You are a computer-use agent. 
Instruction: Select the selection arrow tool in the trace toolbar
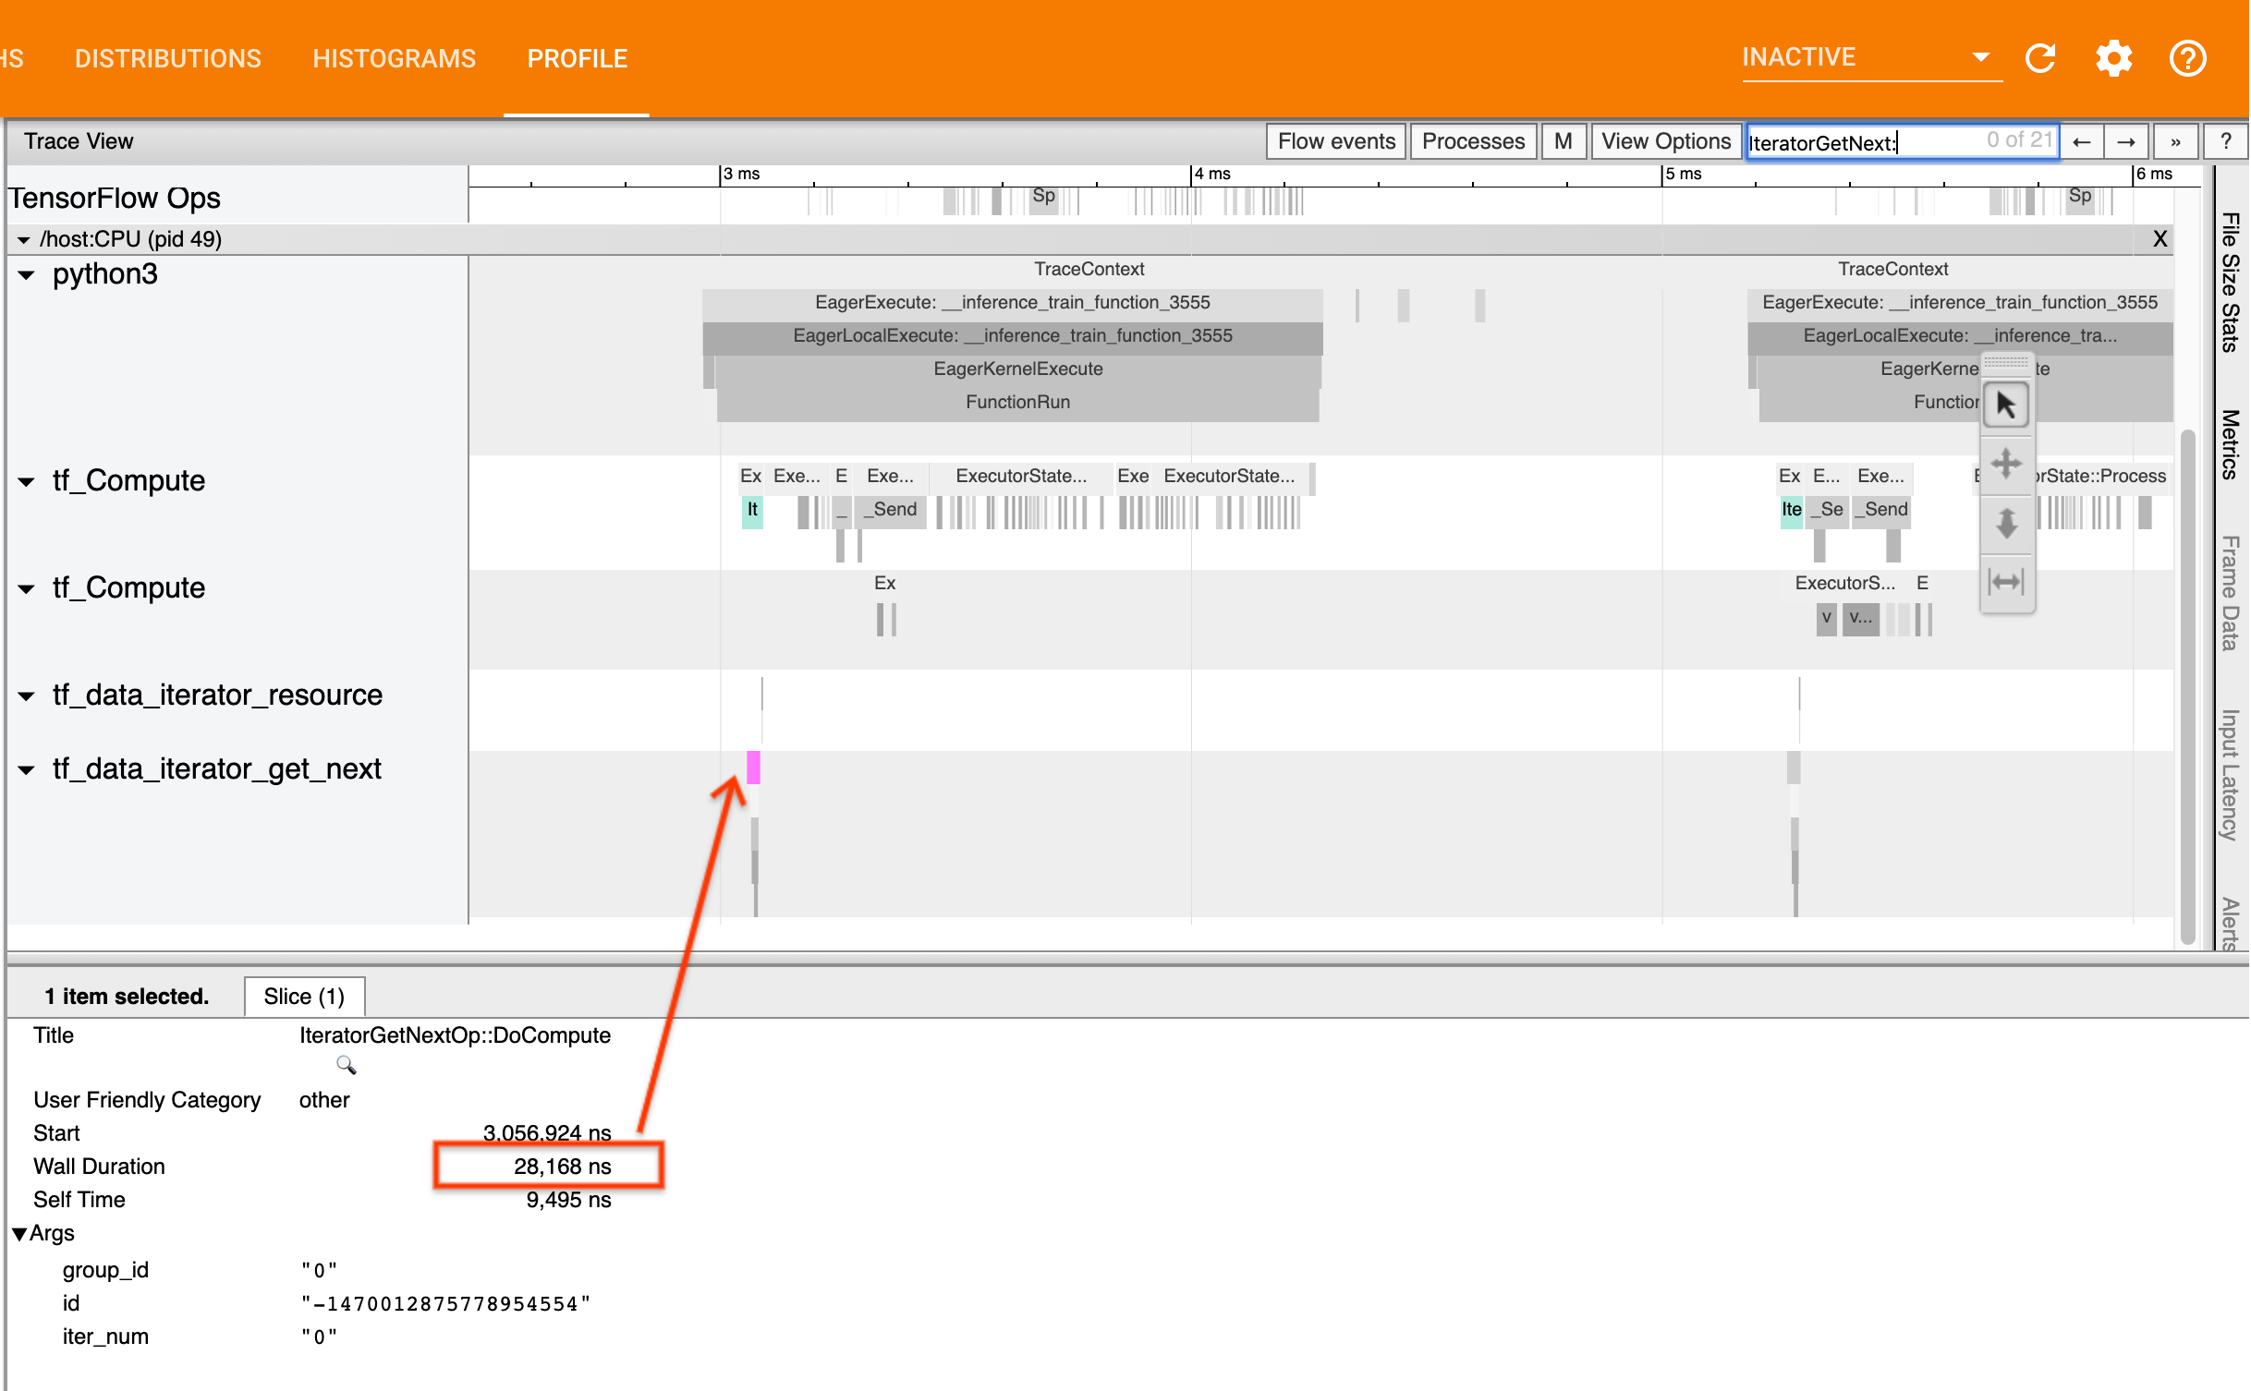tap(2007, 404)
